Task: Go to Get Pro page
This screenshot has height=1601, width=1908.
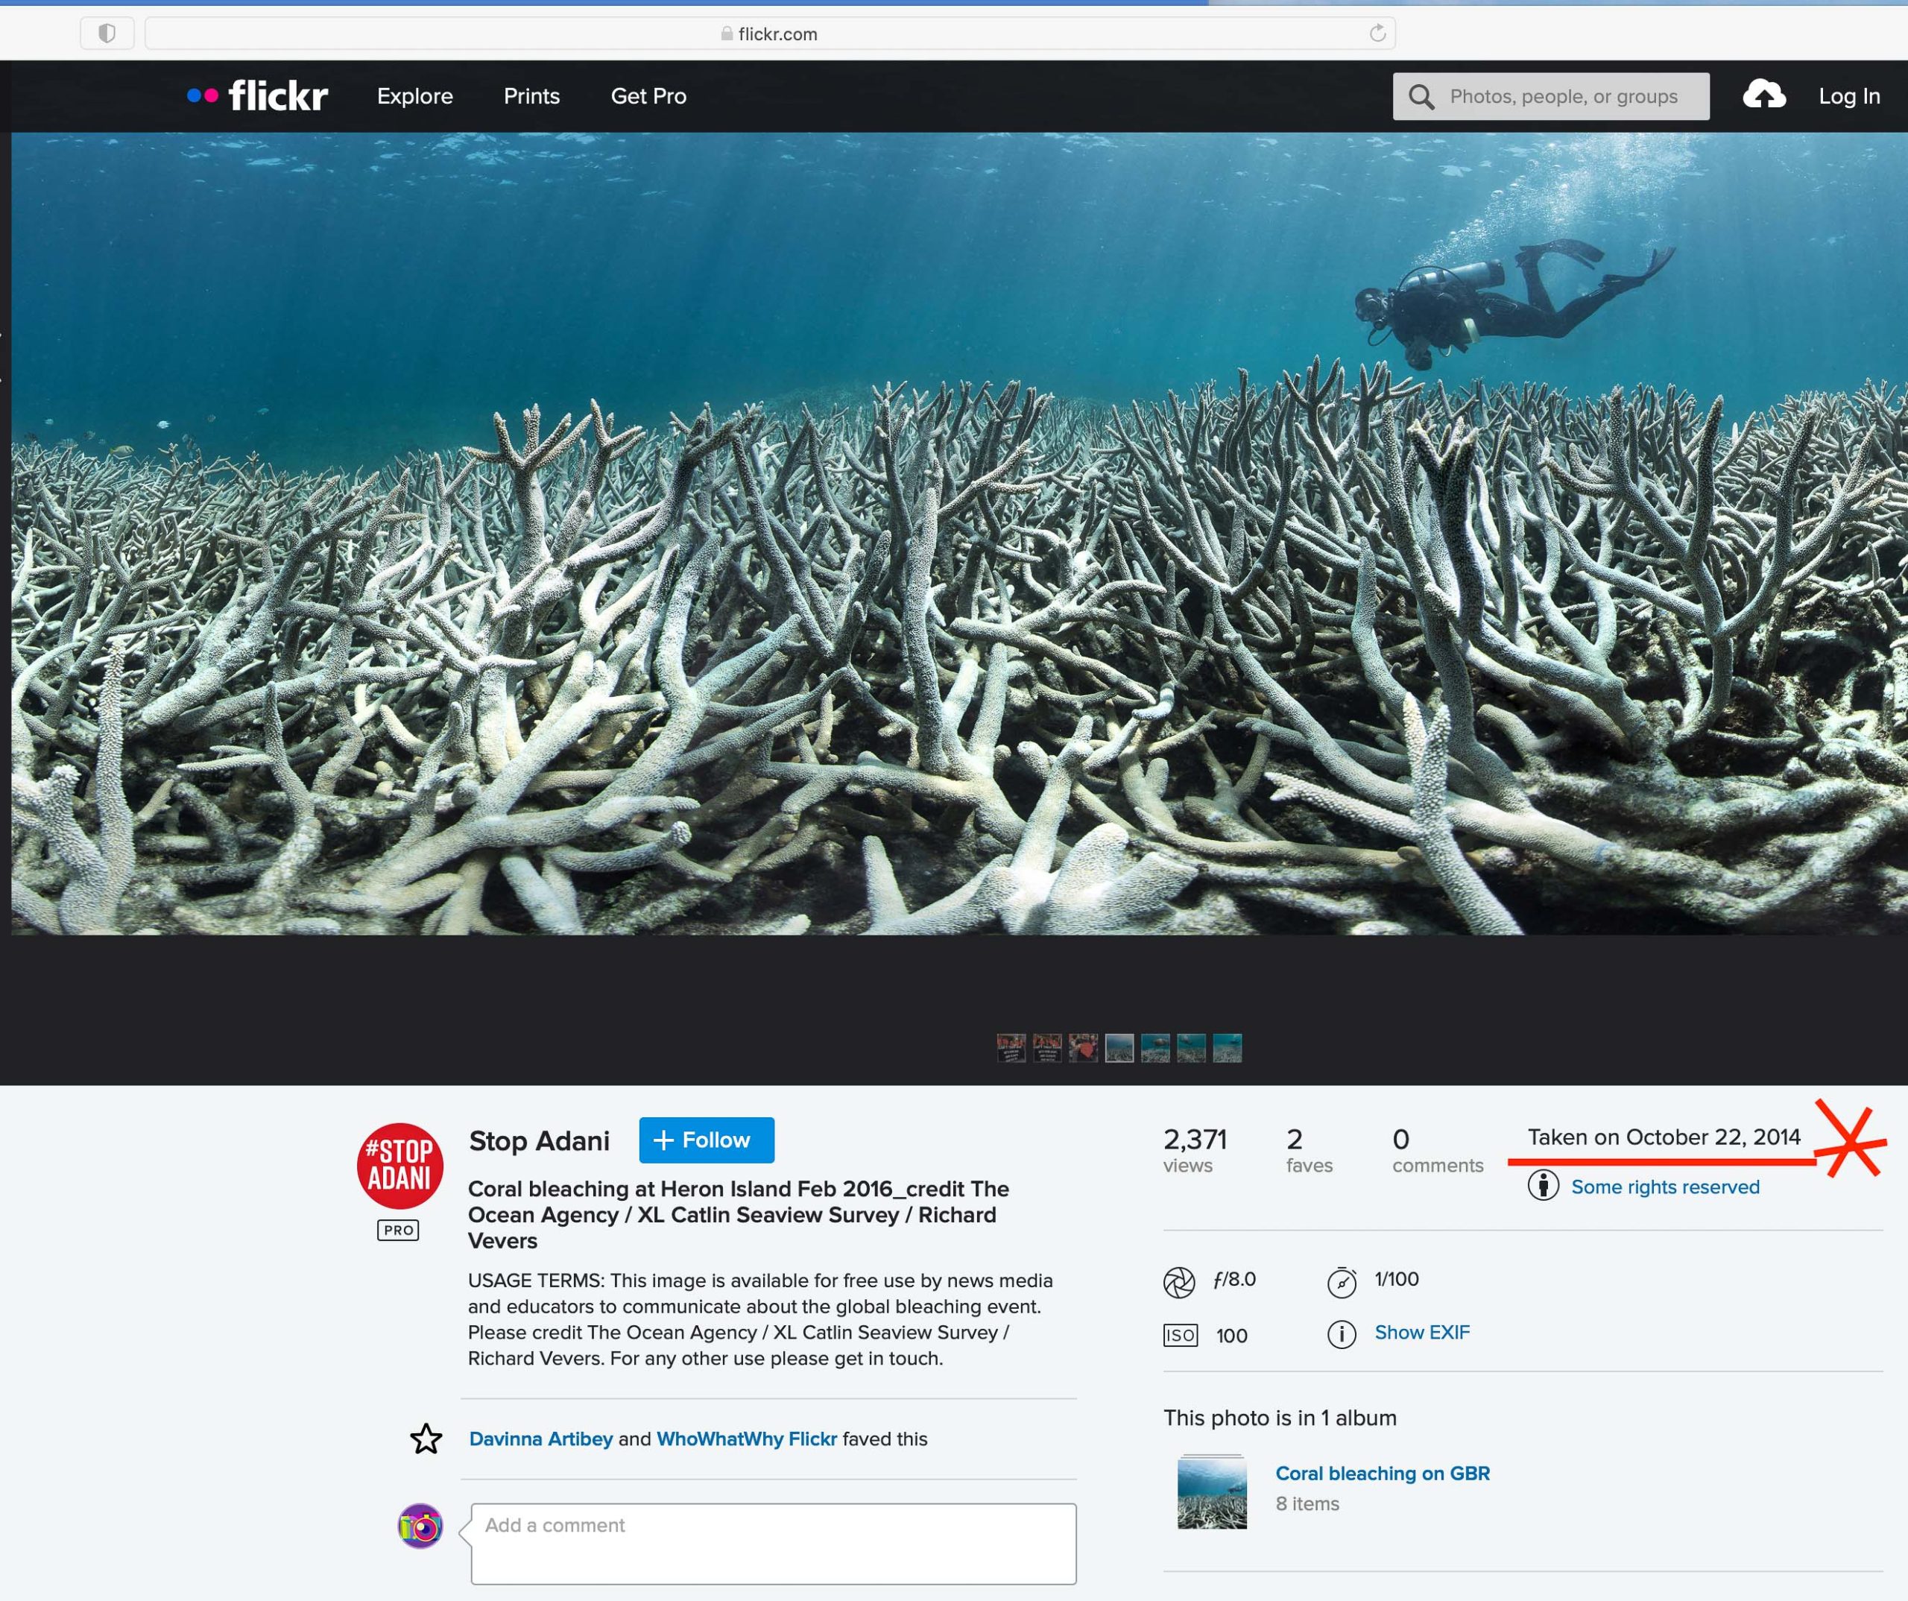Action: 648,96
